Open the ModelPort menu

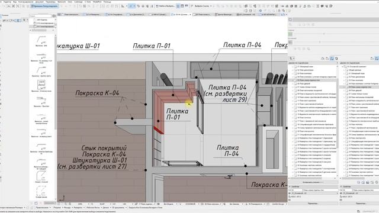97,2
